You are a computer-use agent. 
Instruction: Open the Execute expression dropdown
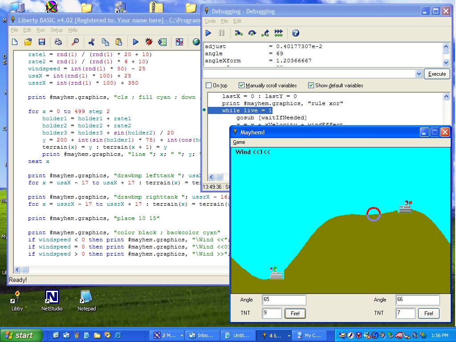point(418,73)
